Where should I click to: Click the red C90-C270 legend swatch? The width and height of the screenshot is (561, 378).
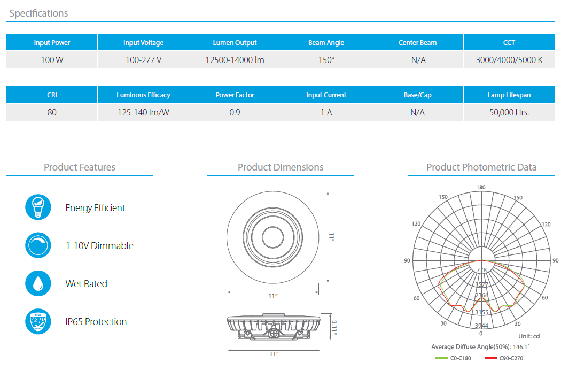(x=491, y=358)
